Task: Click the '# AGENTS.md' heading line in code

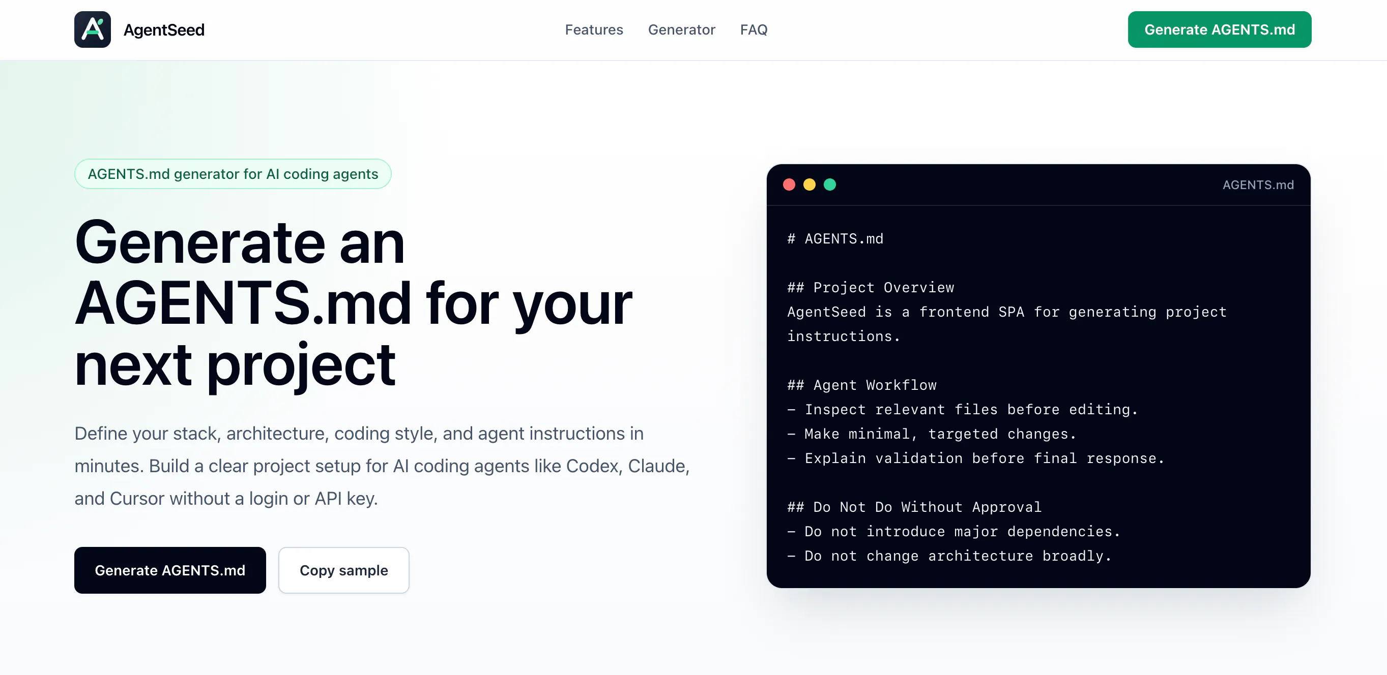Action: coord(835,239)
